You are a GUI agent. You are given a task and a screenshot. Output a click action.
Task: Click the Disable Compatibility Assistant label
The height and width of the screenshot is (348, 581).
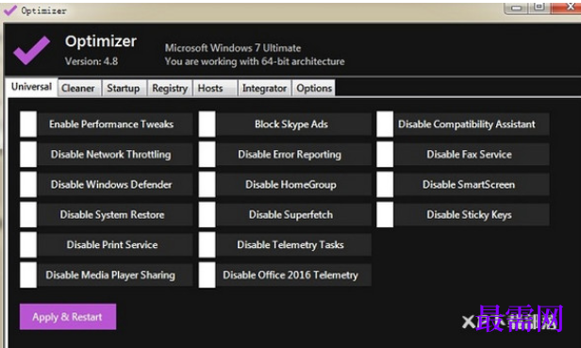point(472,124)
